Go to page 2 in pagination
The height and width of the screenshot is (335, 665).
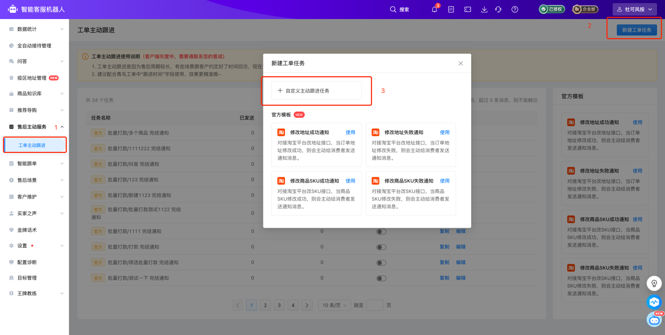[265, 305]
